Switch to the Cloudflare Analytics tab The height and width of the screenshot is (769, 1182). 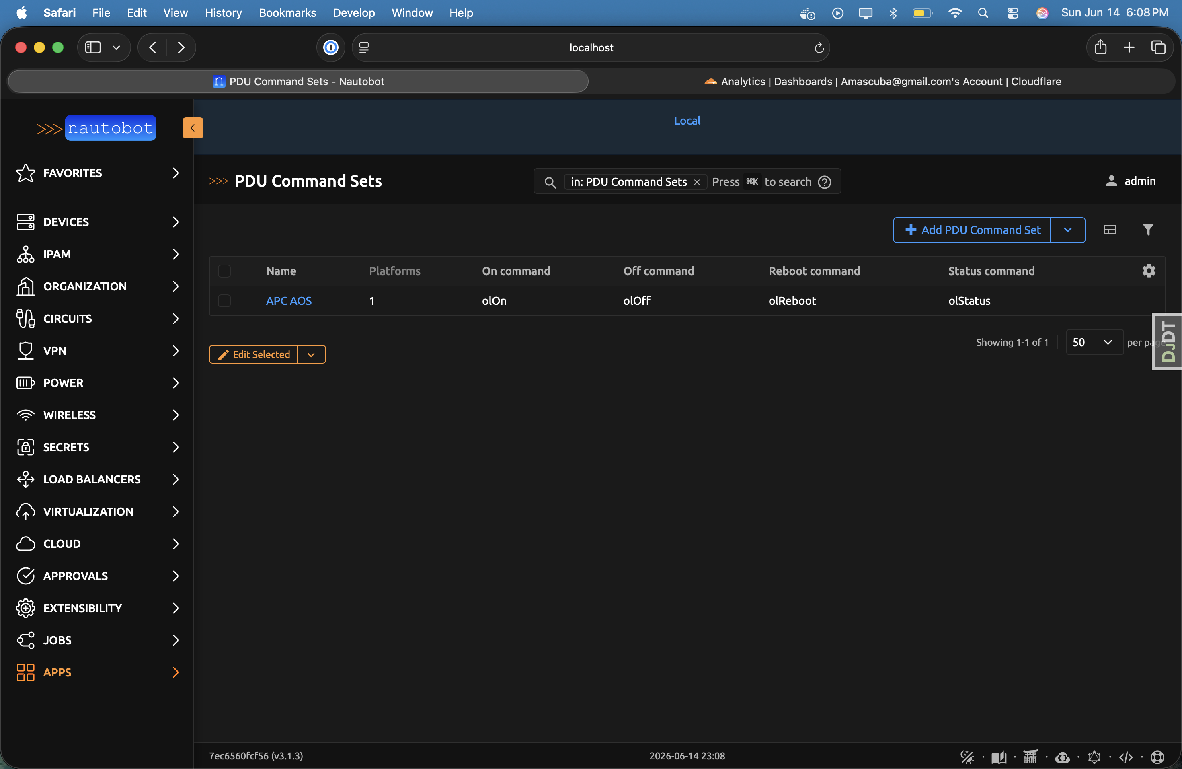point(882,81)
